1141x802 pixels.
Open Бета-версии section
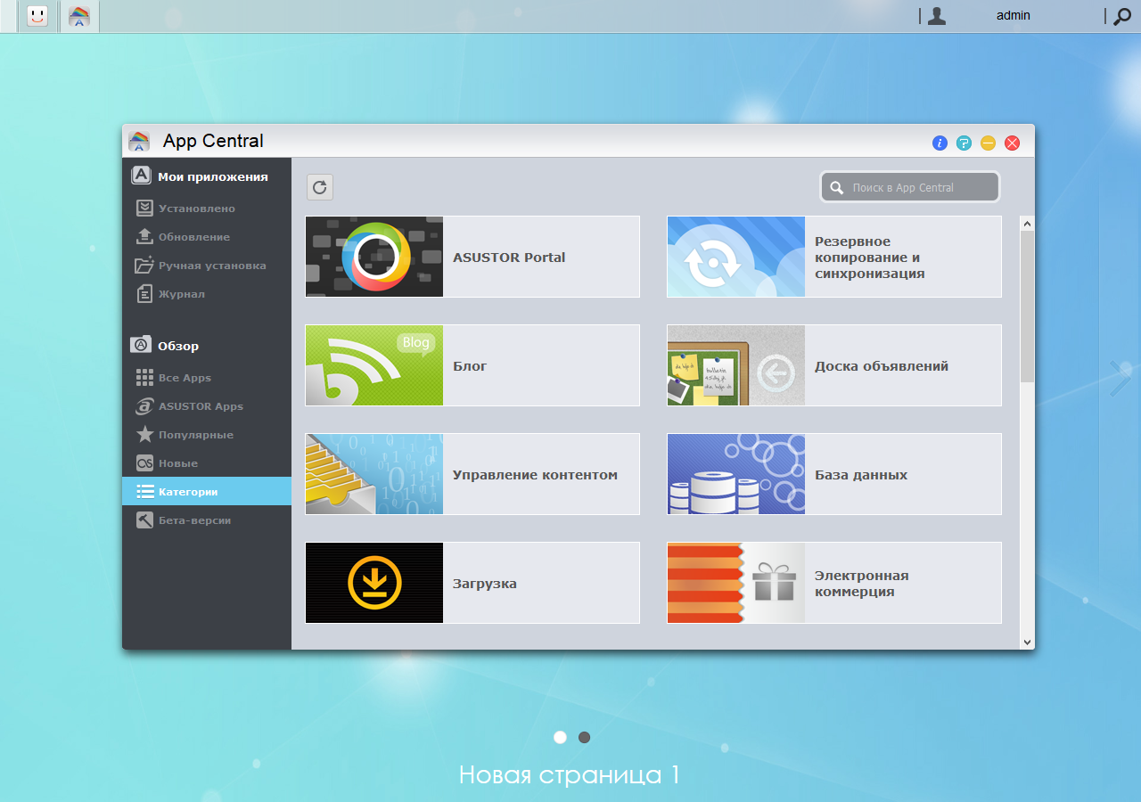207,520
